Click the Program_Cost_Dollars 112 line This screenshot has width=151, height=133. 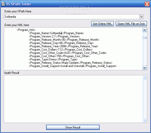[61, 50]
